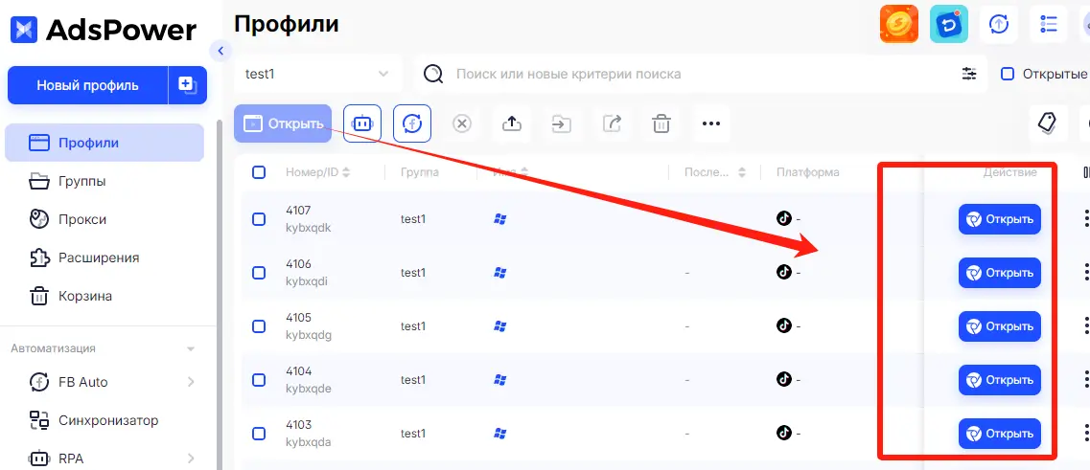1090x470 pixels.
Task: Open search filter settings sliders icon
Action: [x=969, y=74]
